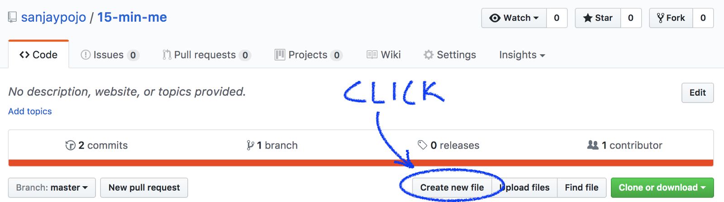Screen dimensions: 724x202
Task: Click the Edit description button
Action: point(697,93)
